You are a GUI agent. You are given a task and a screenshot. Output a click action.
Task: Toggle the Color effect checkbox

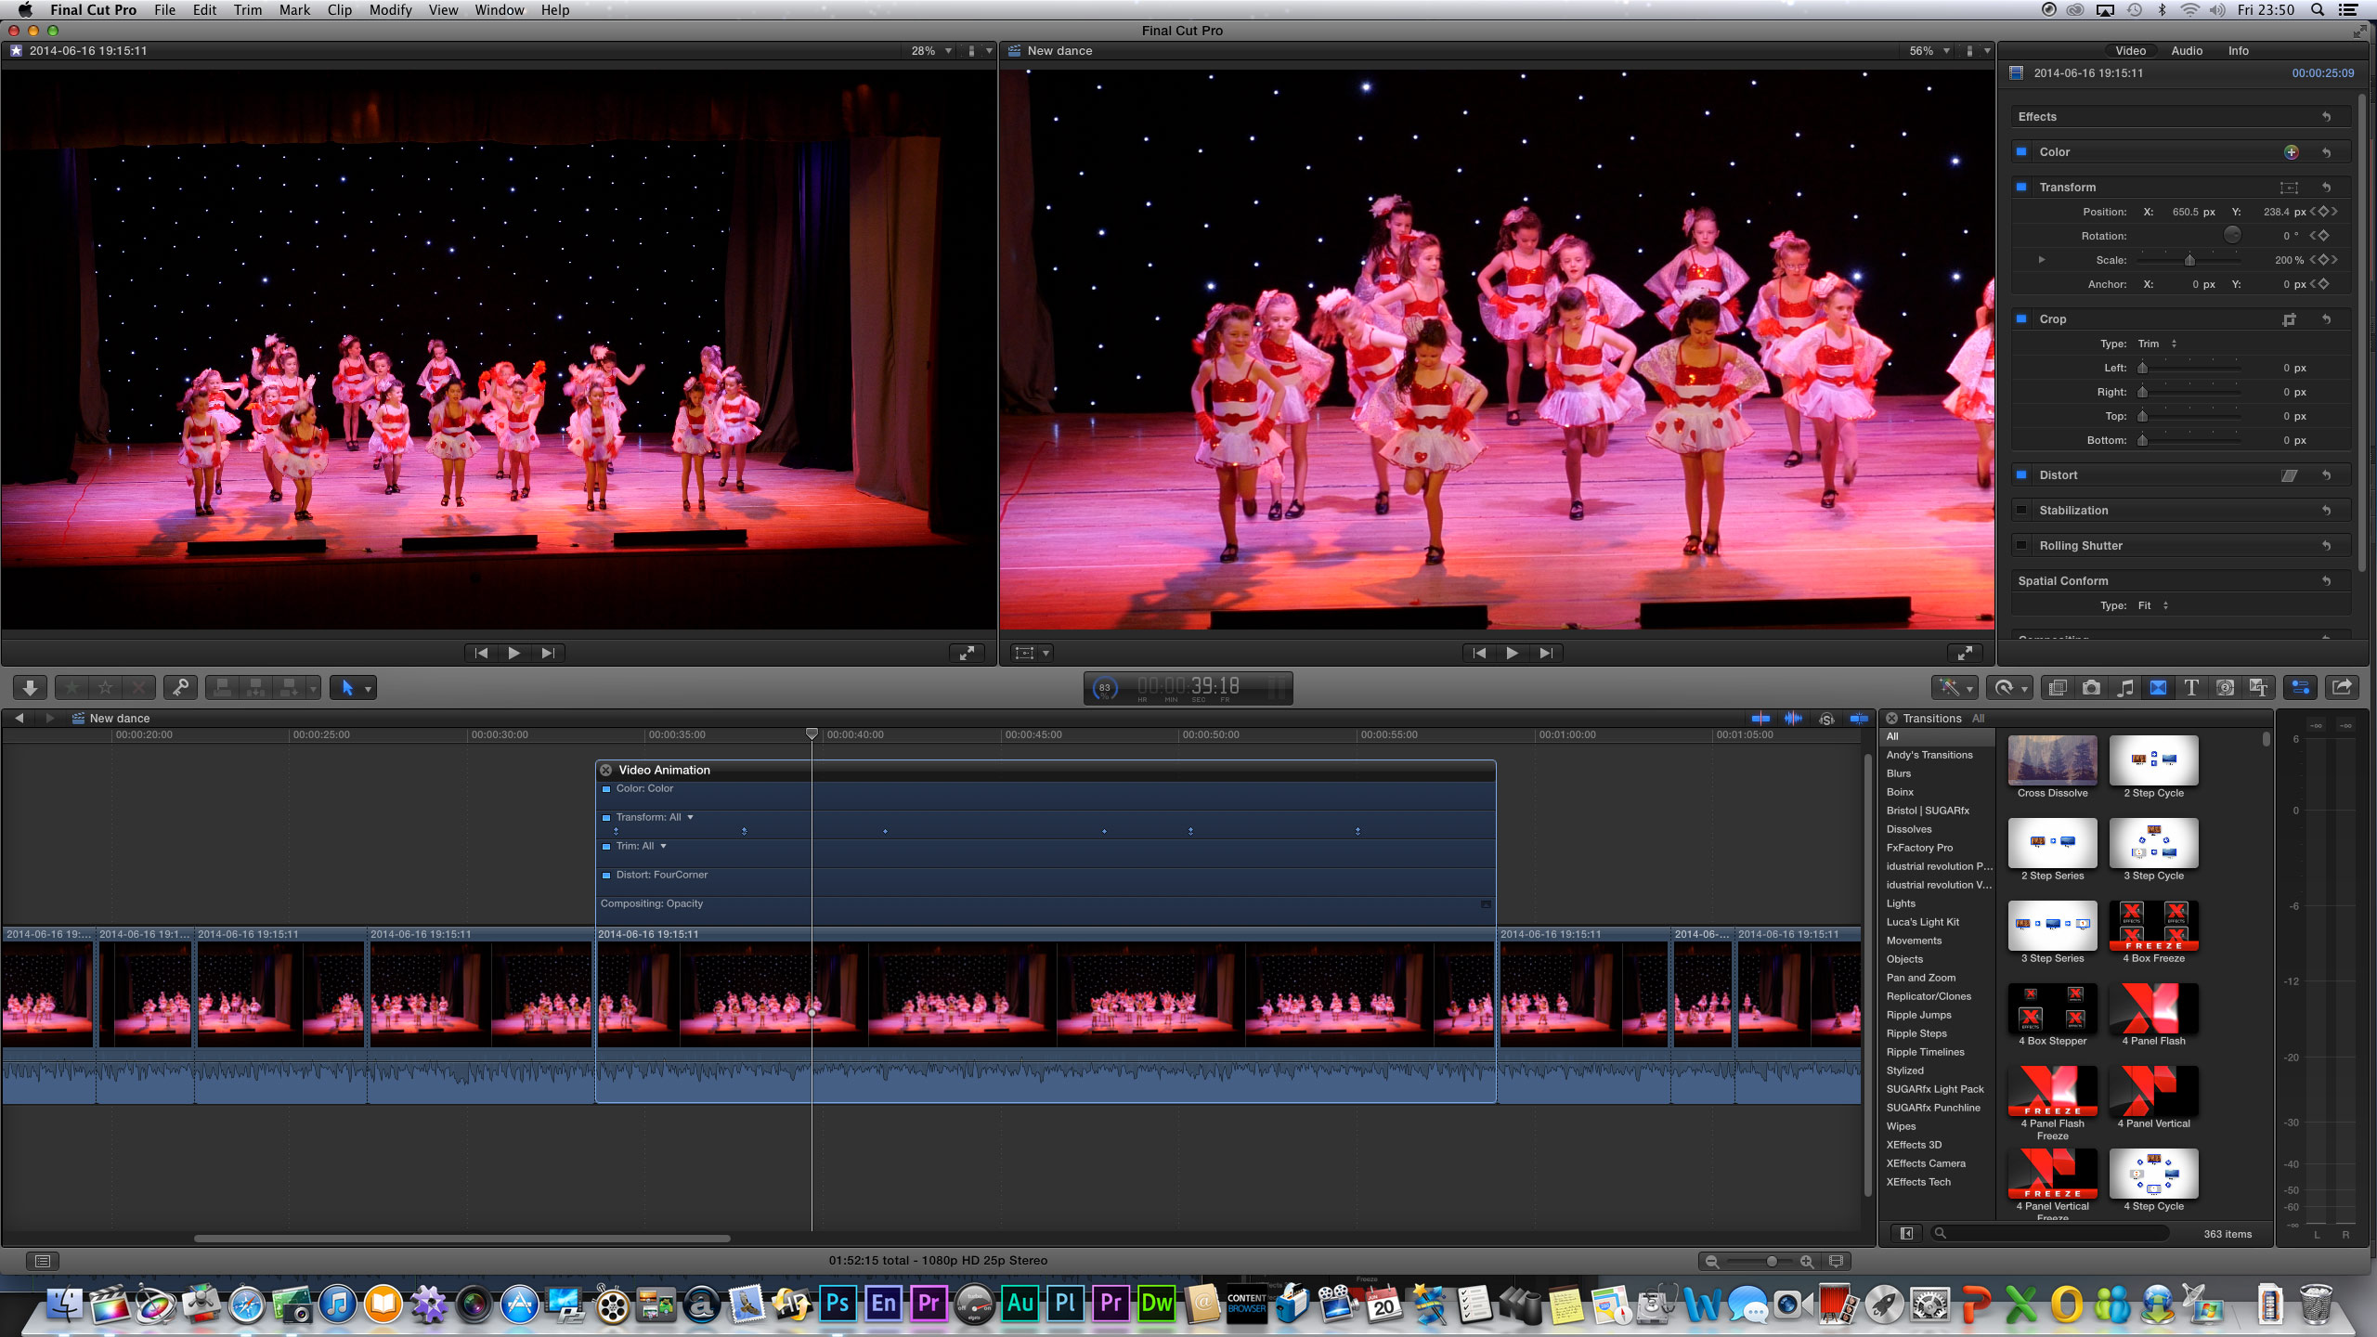click(x=2022, y=151)
